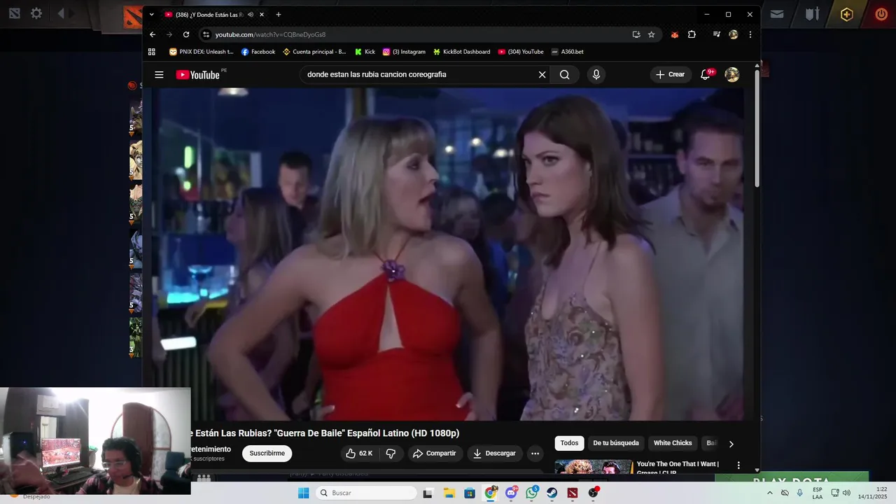
Task: Open the Windows Start menu
Action: 303,493
